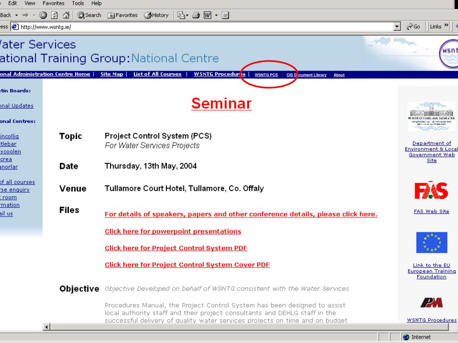458x343 pixels.
Task: Click the red FAS logo
Action: pos(432,190)
